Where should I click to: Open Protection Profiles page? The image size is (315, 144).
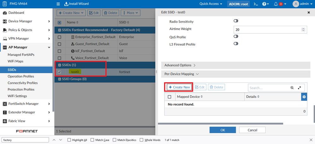click(x=21, y=89)
